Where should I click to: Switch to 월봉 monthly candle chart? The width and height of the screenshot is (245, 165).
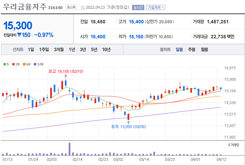pos(204,50)
